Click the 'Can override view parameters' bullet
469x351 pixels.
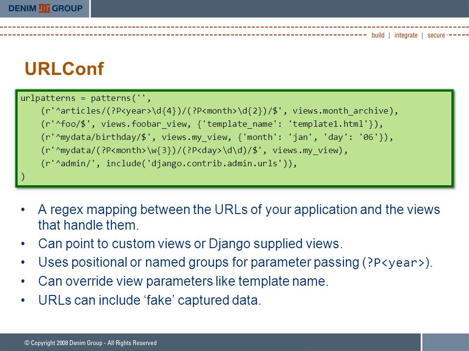click(183, 281)
